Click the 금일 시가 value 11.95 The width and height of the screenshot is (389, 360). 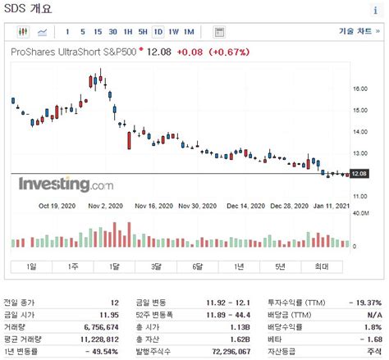point(109,315)
